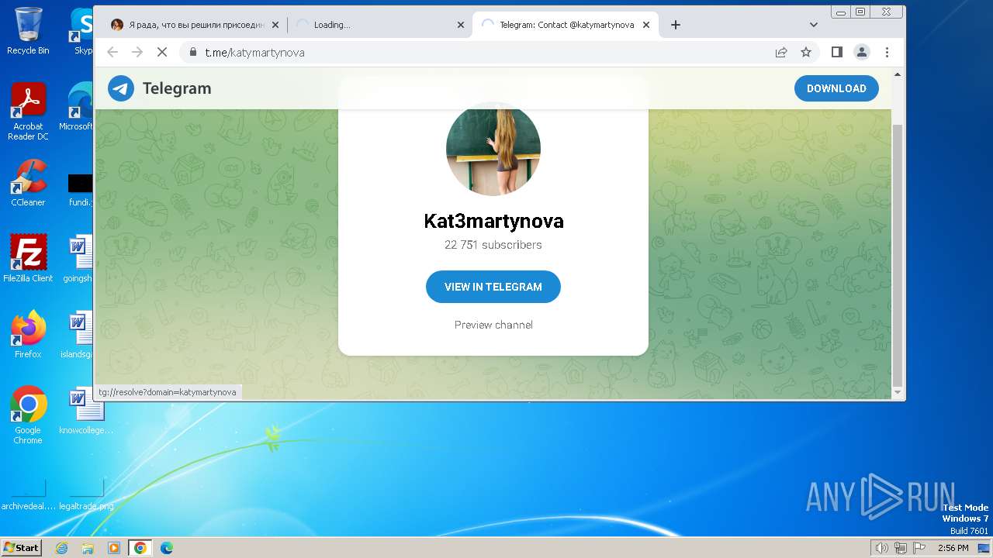Click the Action Center flag tray icon
Screen dimensions: 993x558
coord(919,548)
